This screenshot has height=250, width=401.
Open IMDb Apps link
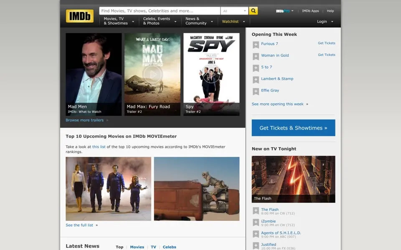310,11
